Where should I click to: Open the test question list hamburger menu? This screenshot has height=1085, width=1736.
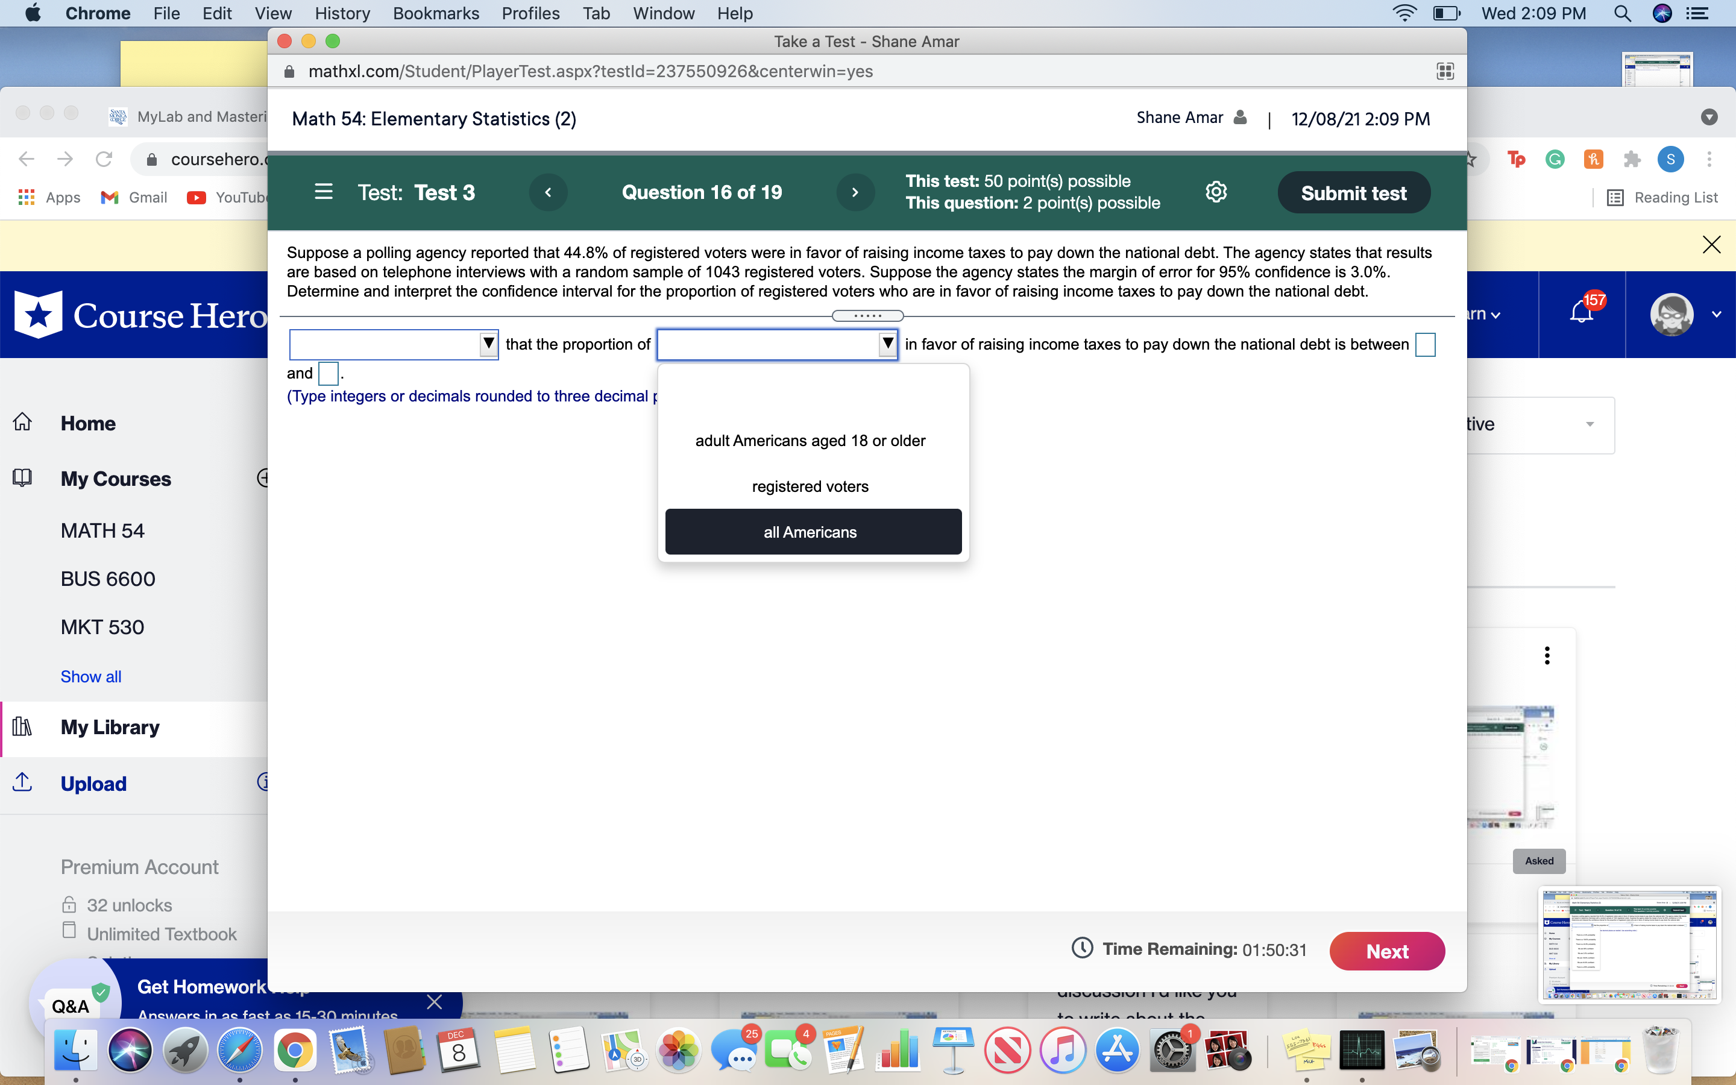[x=324, y=192]
